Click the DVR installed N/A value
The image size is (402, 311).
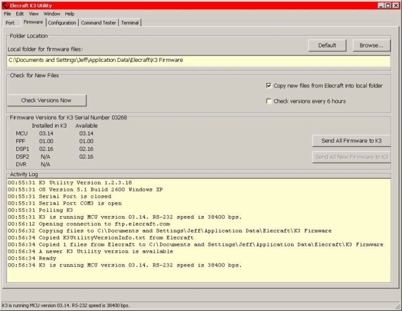pos(46,164)
